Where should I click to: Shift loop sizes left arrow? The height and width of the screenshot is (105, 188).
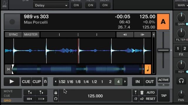pos(56,82)
